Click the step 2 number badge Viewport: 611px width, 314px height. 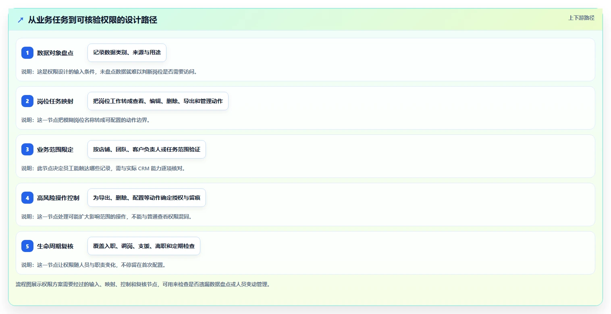(x=27, y=101)
